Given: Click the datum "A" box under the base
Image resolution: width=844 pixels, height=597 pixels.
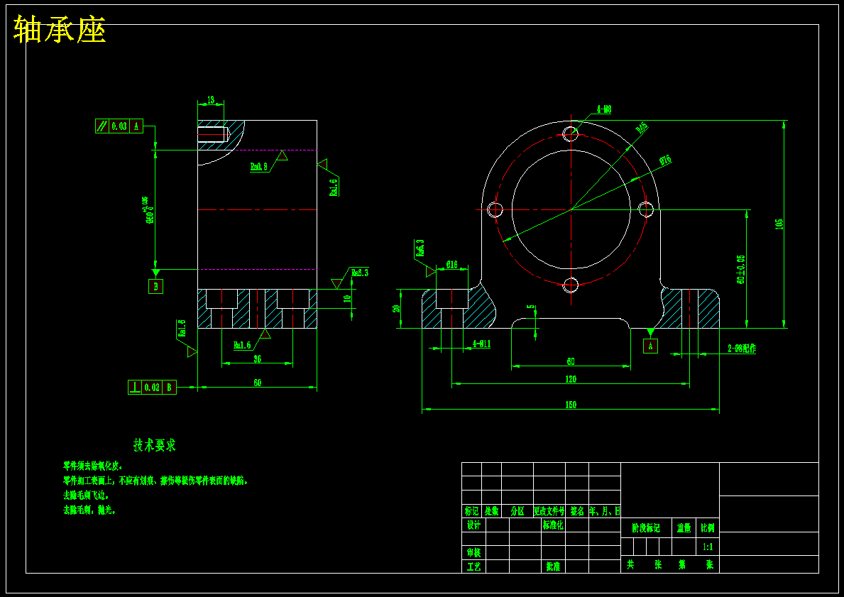Looking at the screenshot, I should click(650, 346).
